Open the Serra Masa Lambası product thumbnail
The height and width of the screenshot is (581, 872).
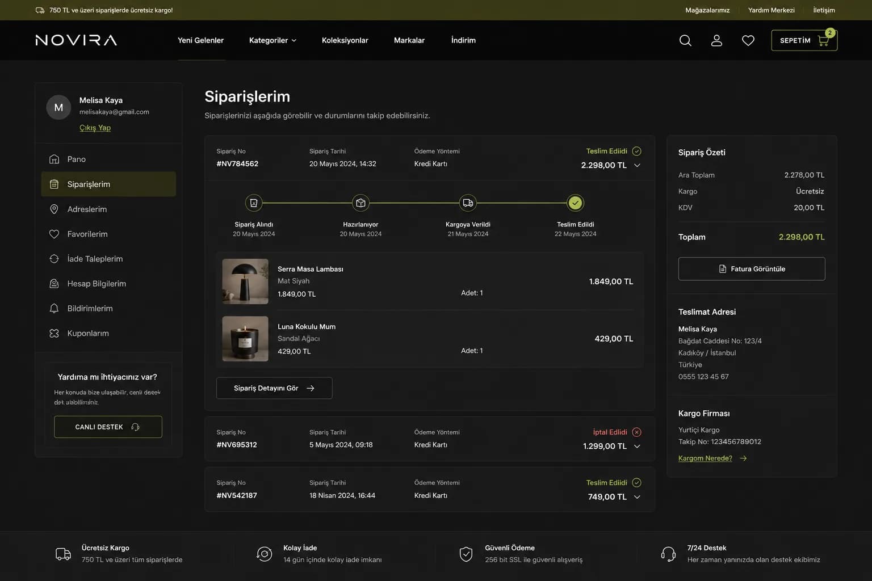click(x=245, y=281)
